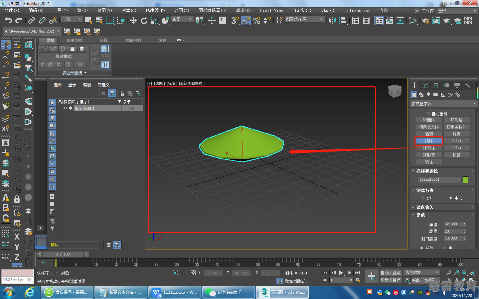This screenshot has width=479, height=299.
Task: Select the 中心 creation method radio
Action: pyautogui.click(x=450, y=198)
